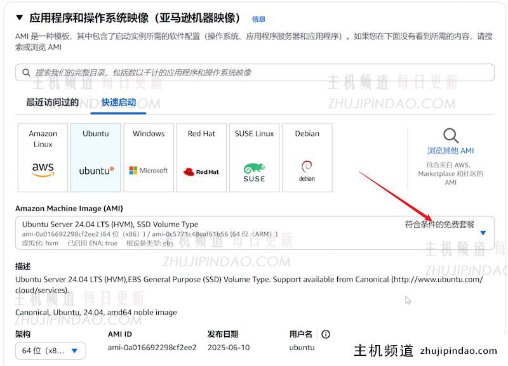Open the 浏览其他 AMI link
Screen dimensions: 508x366
click(451, 151)
